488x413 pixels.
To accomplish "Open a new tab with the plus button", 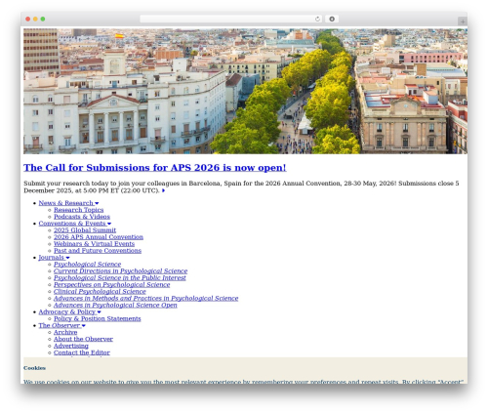I will (463, 21).
